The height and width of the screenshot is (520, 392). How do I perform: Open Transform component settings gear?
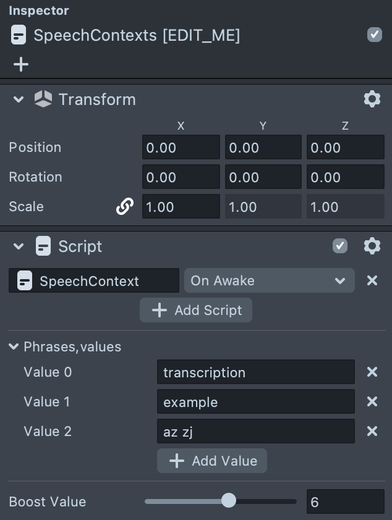[x=372, y=99]
